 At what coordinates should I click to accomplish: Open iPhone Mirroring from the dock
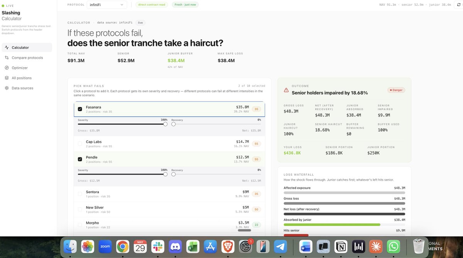pyautogui.click(x=263, y=247)
